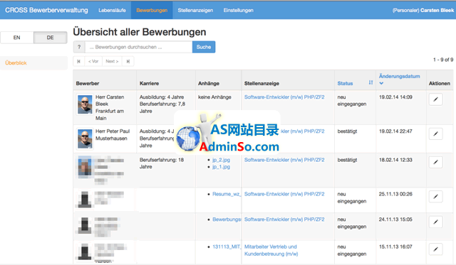Click the CROSS Bewerberverwaltung brand link

click(46, 10)
